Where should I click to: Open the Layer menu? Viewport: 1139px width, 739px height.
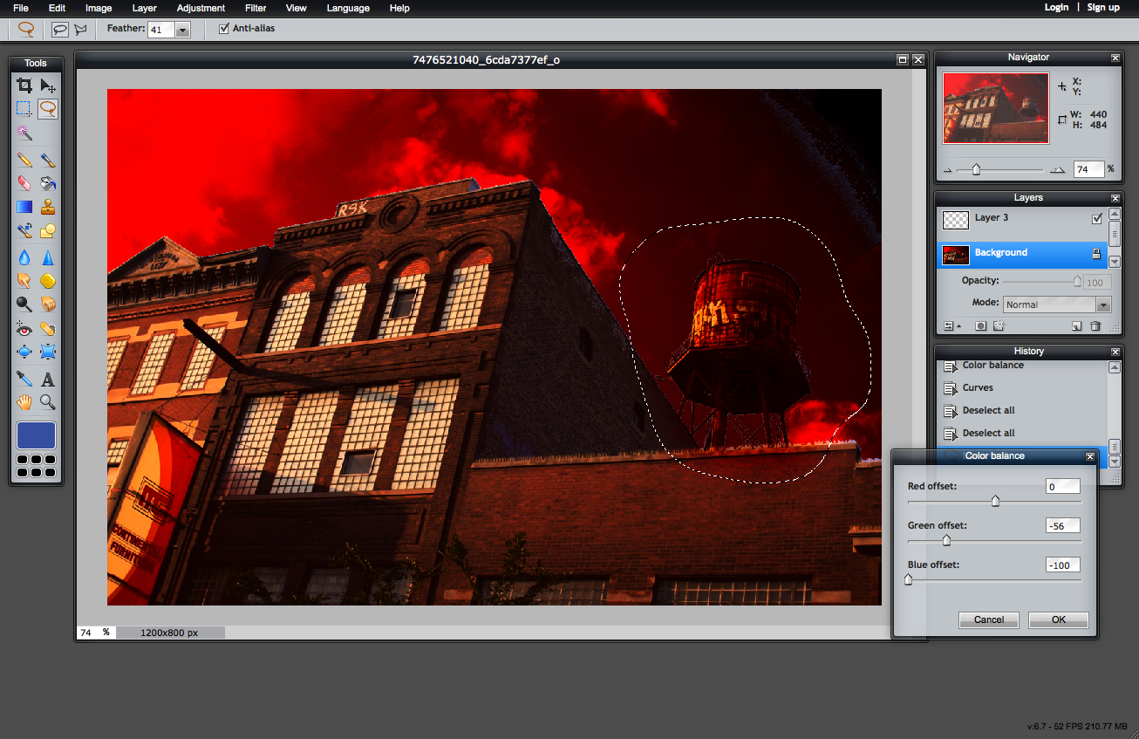pos(144,8)
